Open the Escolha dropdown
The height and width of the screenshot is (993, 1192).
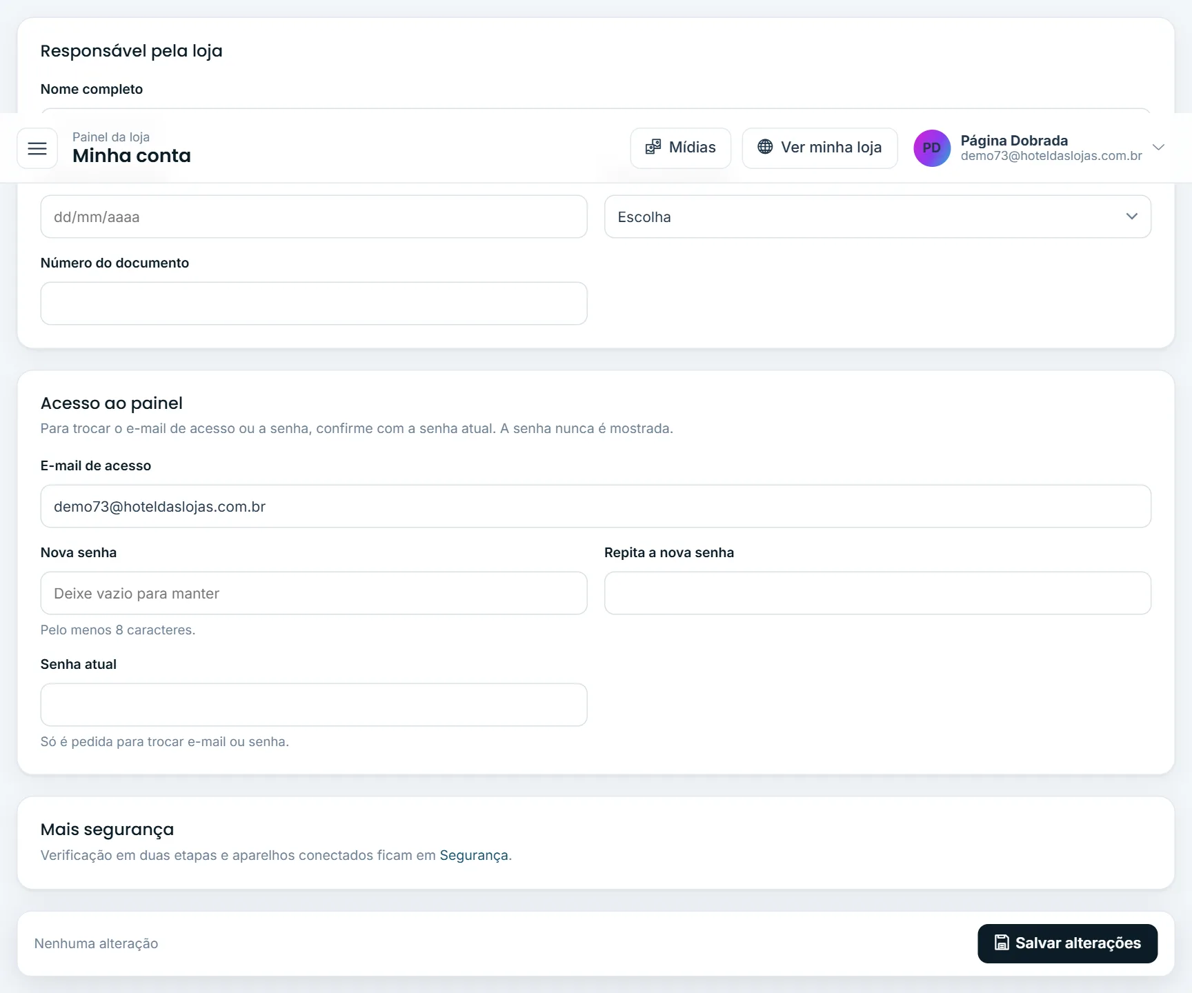pyautogui.click(x=877, y=217)
